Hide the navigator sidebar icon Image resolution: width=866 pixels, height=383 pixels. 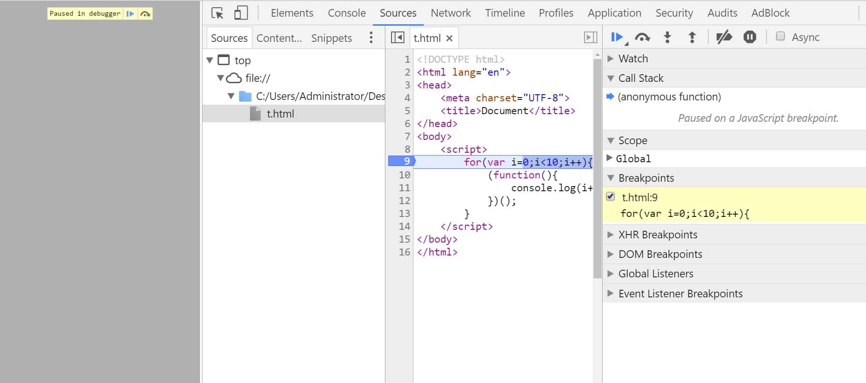[397, 38]
